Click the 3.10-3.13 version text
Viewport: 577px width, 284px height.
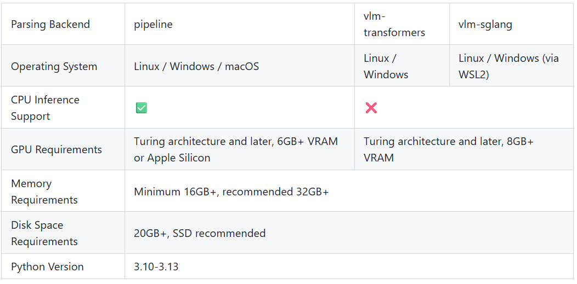[156, 266]
